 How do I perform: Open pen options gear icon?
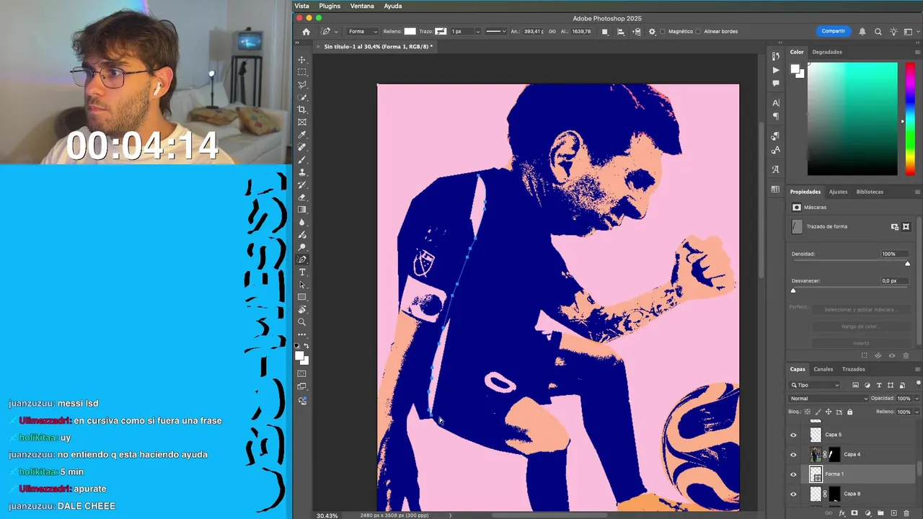(x=652, y=32)
